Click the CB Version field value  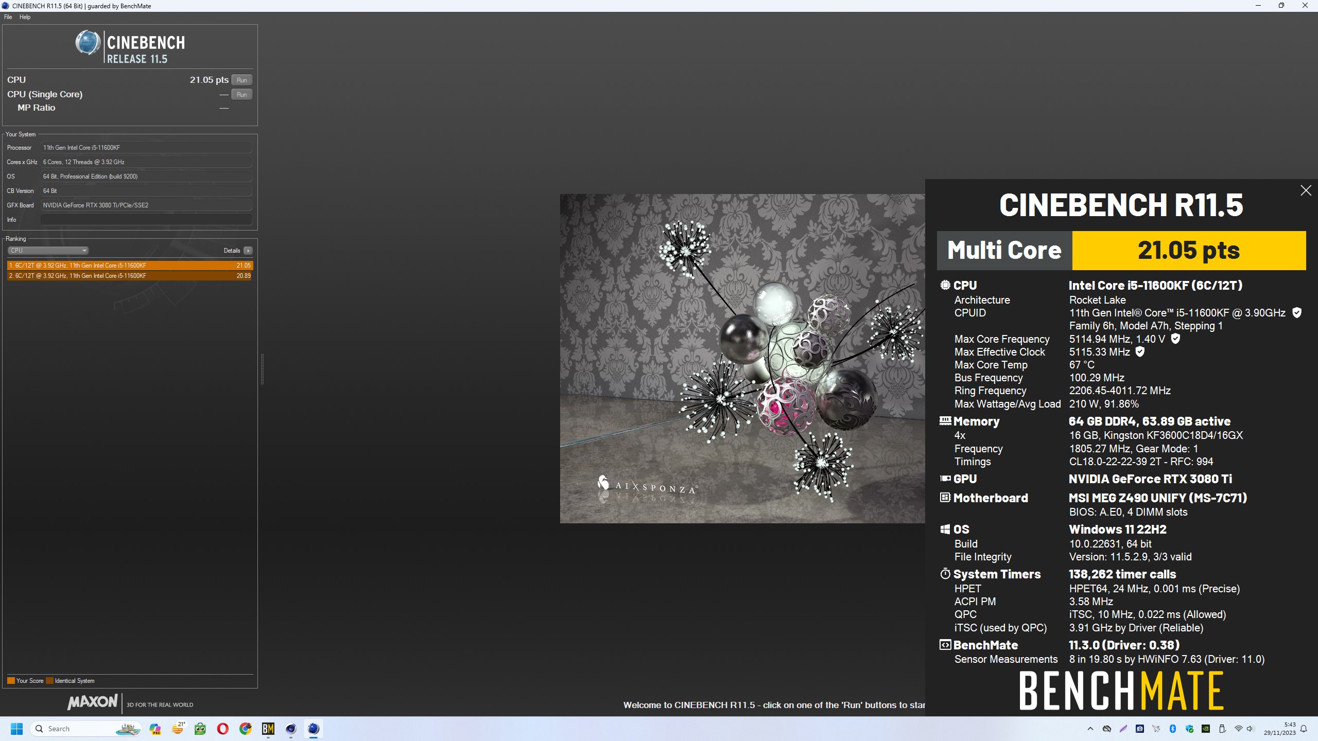146,191
